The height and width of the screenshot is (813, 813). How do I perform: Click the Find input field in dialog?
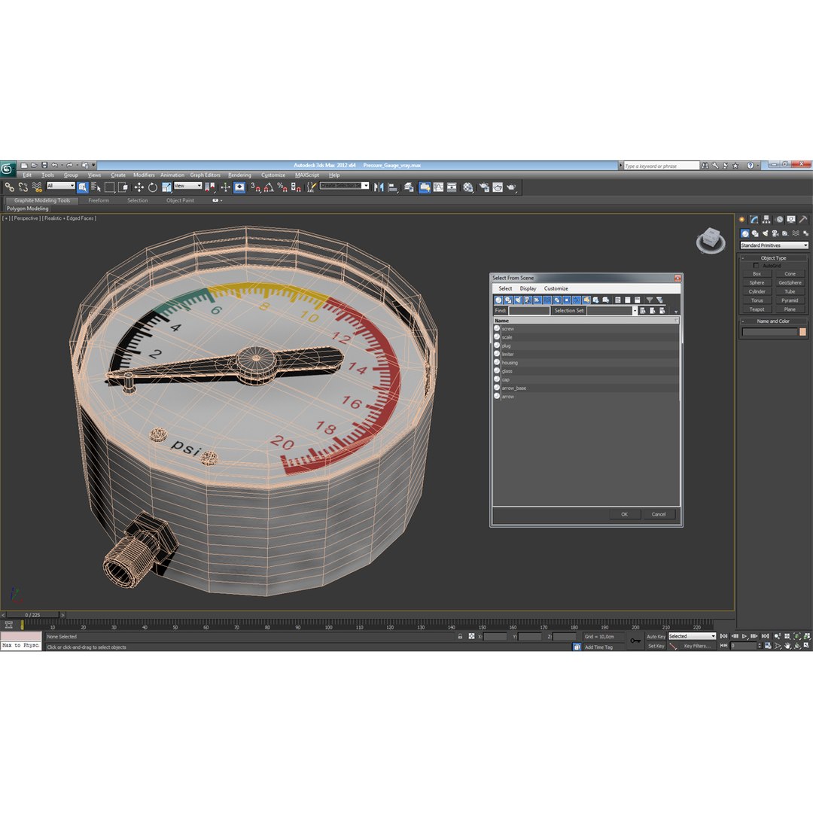[529, 311]
